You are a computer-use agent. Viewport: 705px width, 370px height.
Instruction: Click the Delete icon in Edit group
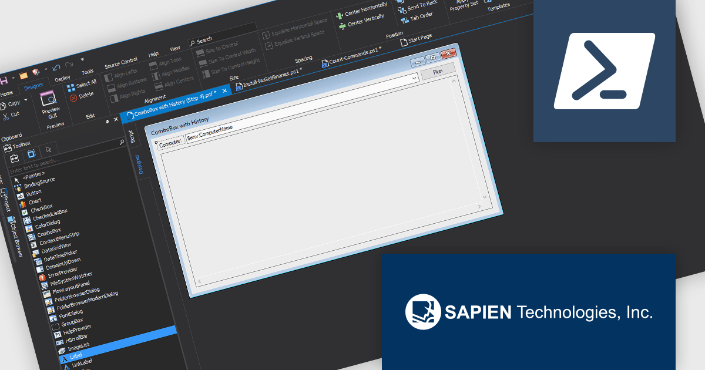pos(73,98)
